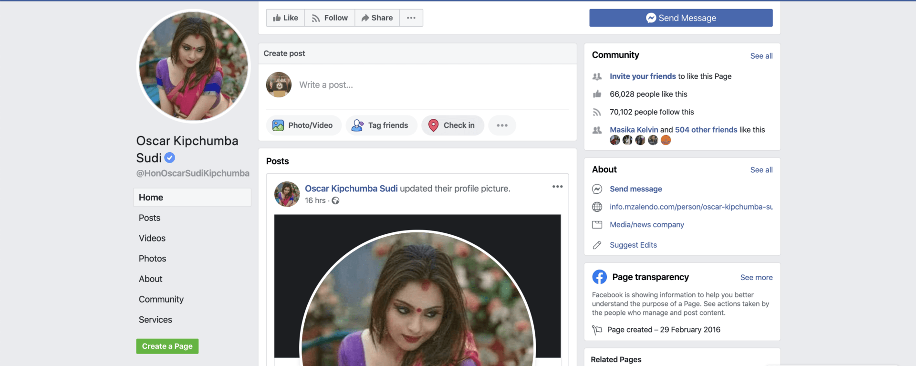Open the Photos section in sidebar
916x366 pixels.
tap(152, 259)
